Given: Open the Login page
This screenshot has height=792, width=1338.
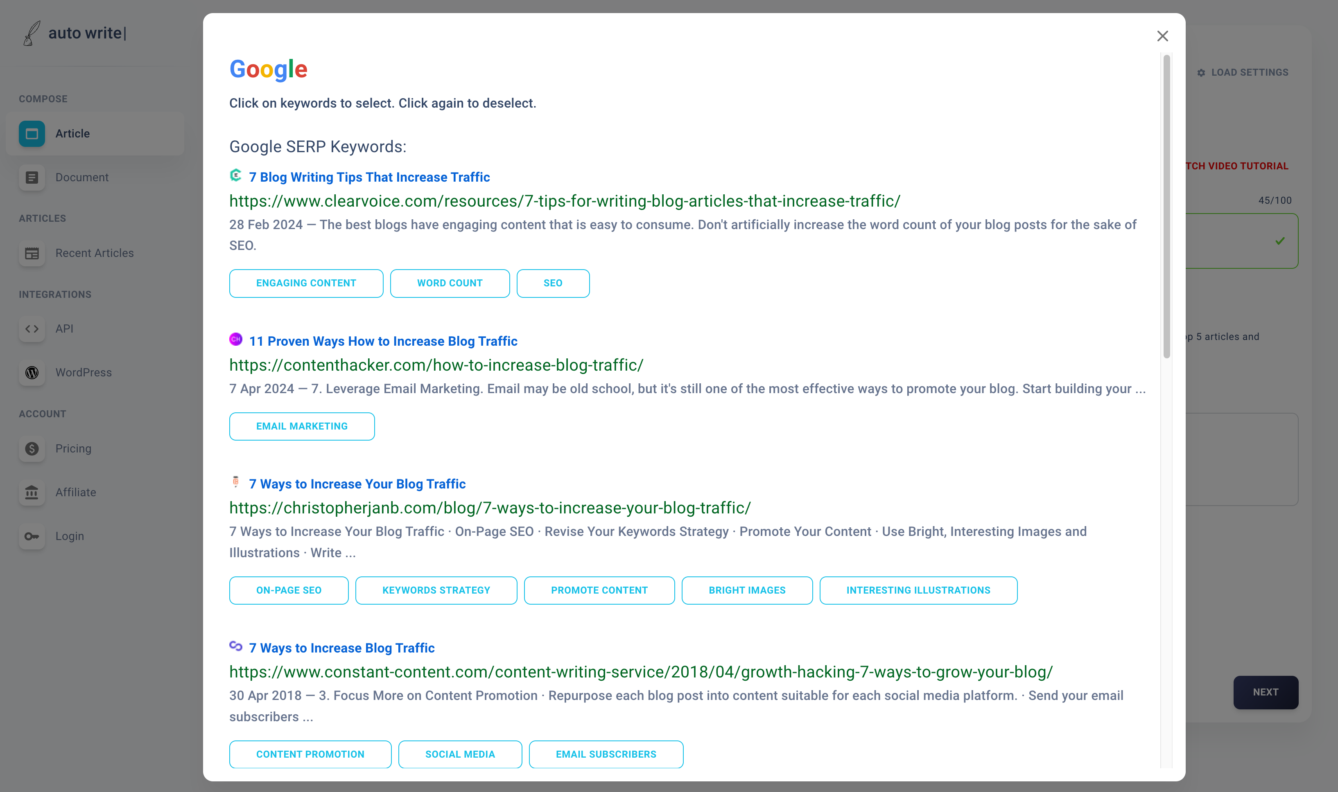Looking at the screenshot, I should click(x=95, y=536).
